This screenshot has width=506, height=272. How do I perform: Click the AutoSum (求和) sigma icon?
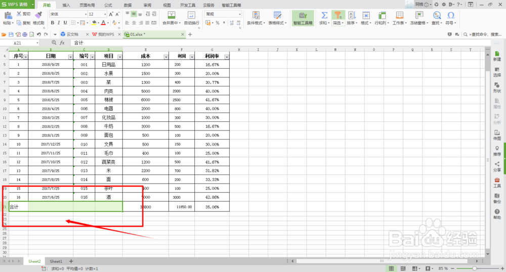tap(324, 15)
